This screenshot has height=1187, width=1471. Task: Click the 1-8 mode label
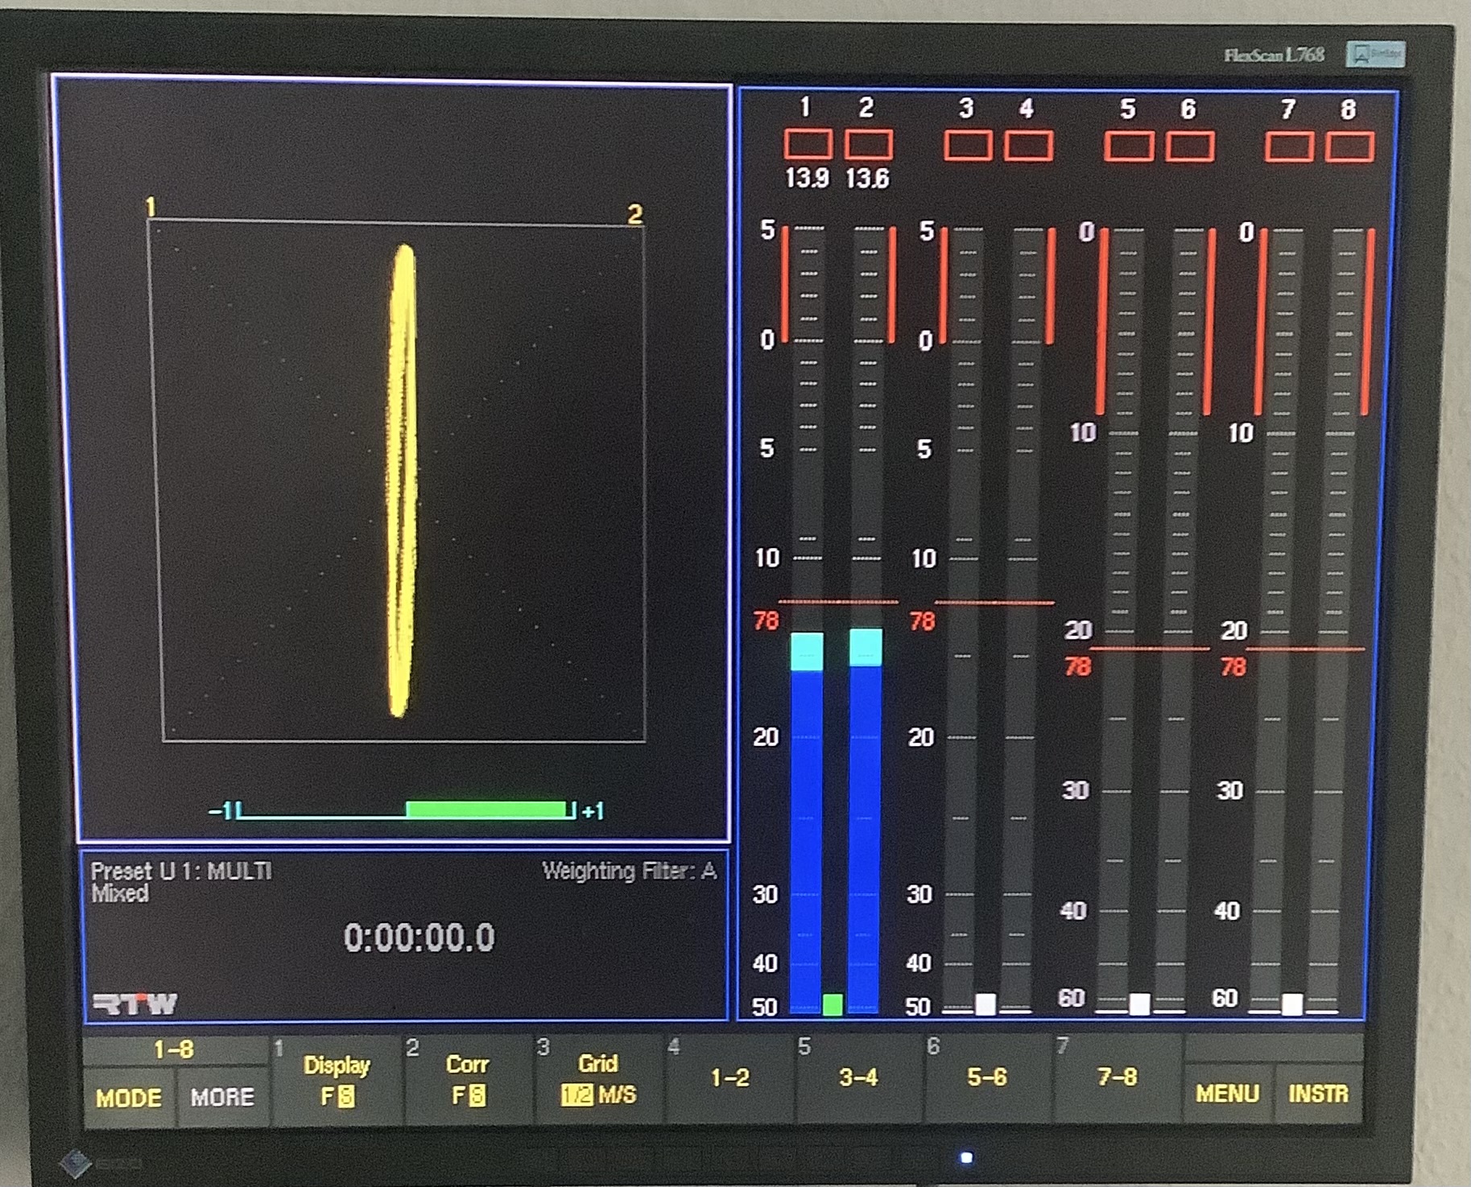(x=174, y=1049)
